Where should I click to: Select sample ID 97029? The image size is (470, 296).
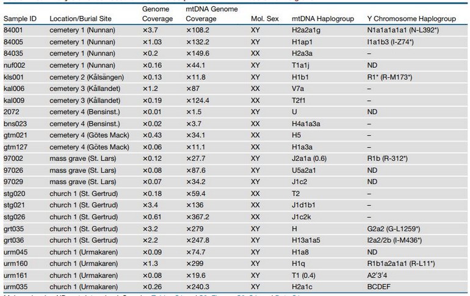13,182
